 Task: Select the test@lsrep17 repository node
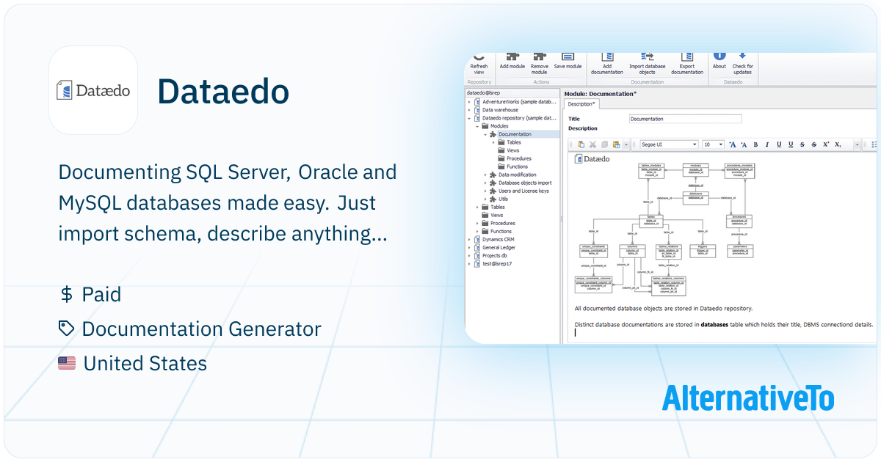(x=497, y=263)
